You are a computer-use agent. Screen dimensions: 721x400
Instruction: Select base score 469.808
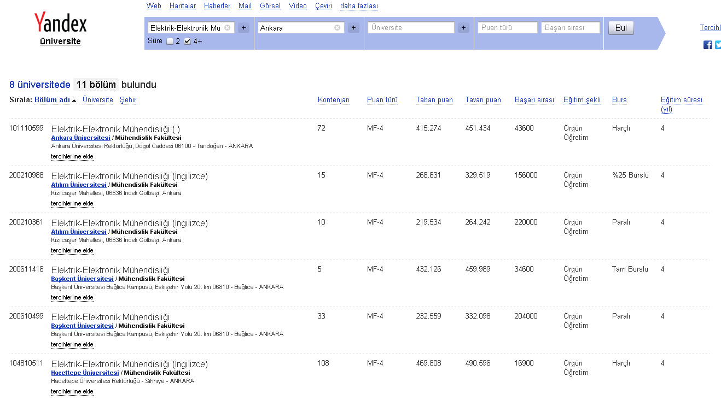click(428, 363)
